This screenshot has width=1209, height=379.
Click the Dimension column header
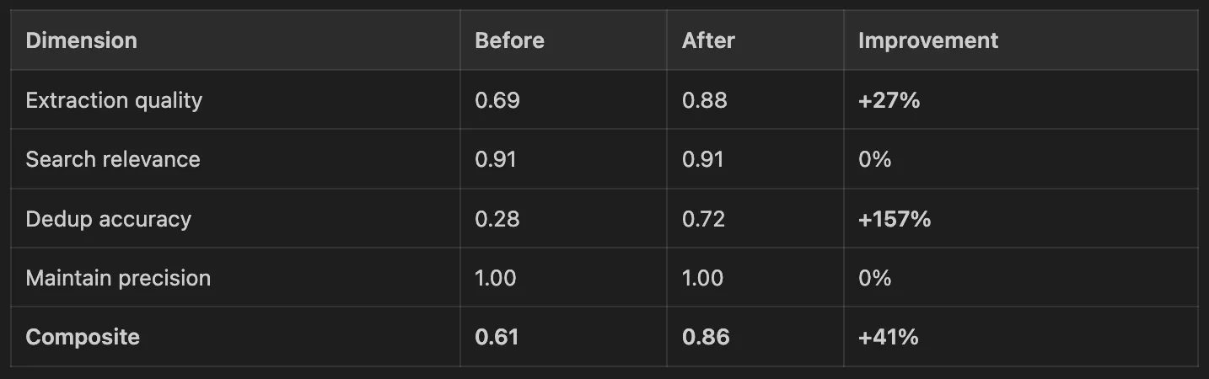click(x=82, y=40)
